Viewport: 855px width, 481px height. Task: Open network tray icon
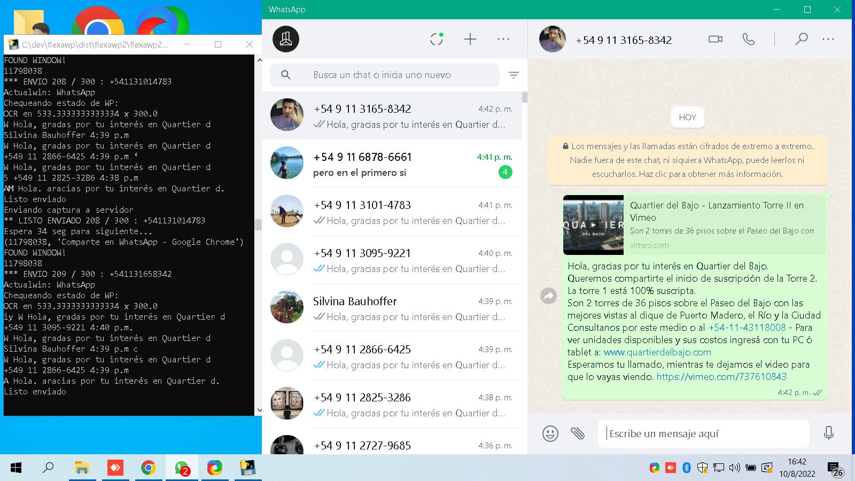click(x=719, y=468)
